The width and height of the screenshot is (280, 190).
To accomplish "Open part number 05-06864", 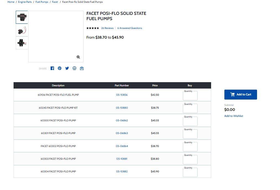I will pyautogui.click(x=122, y=146).
